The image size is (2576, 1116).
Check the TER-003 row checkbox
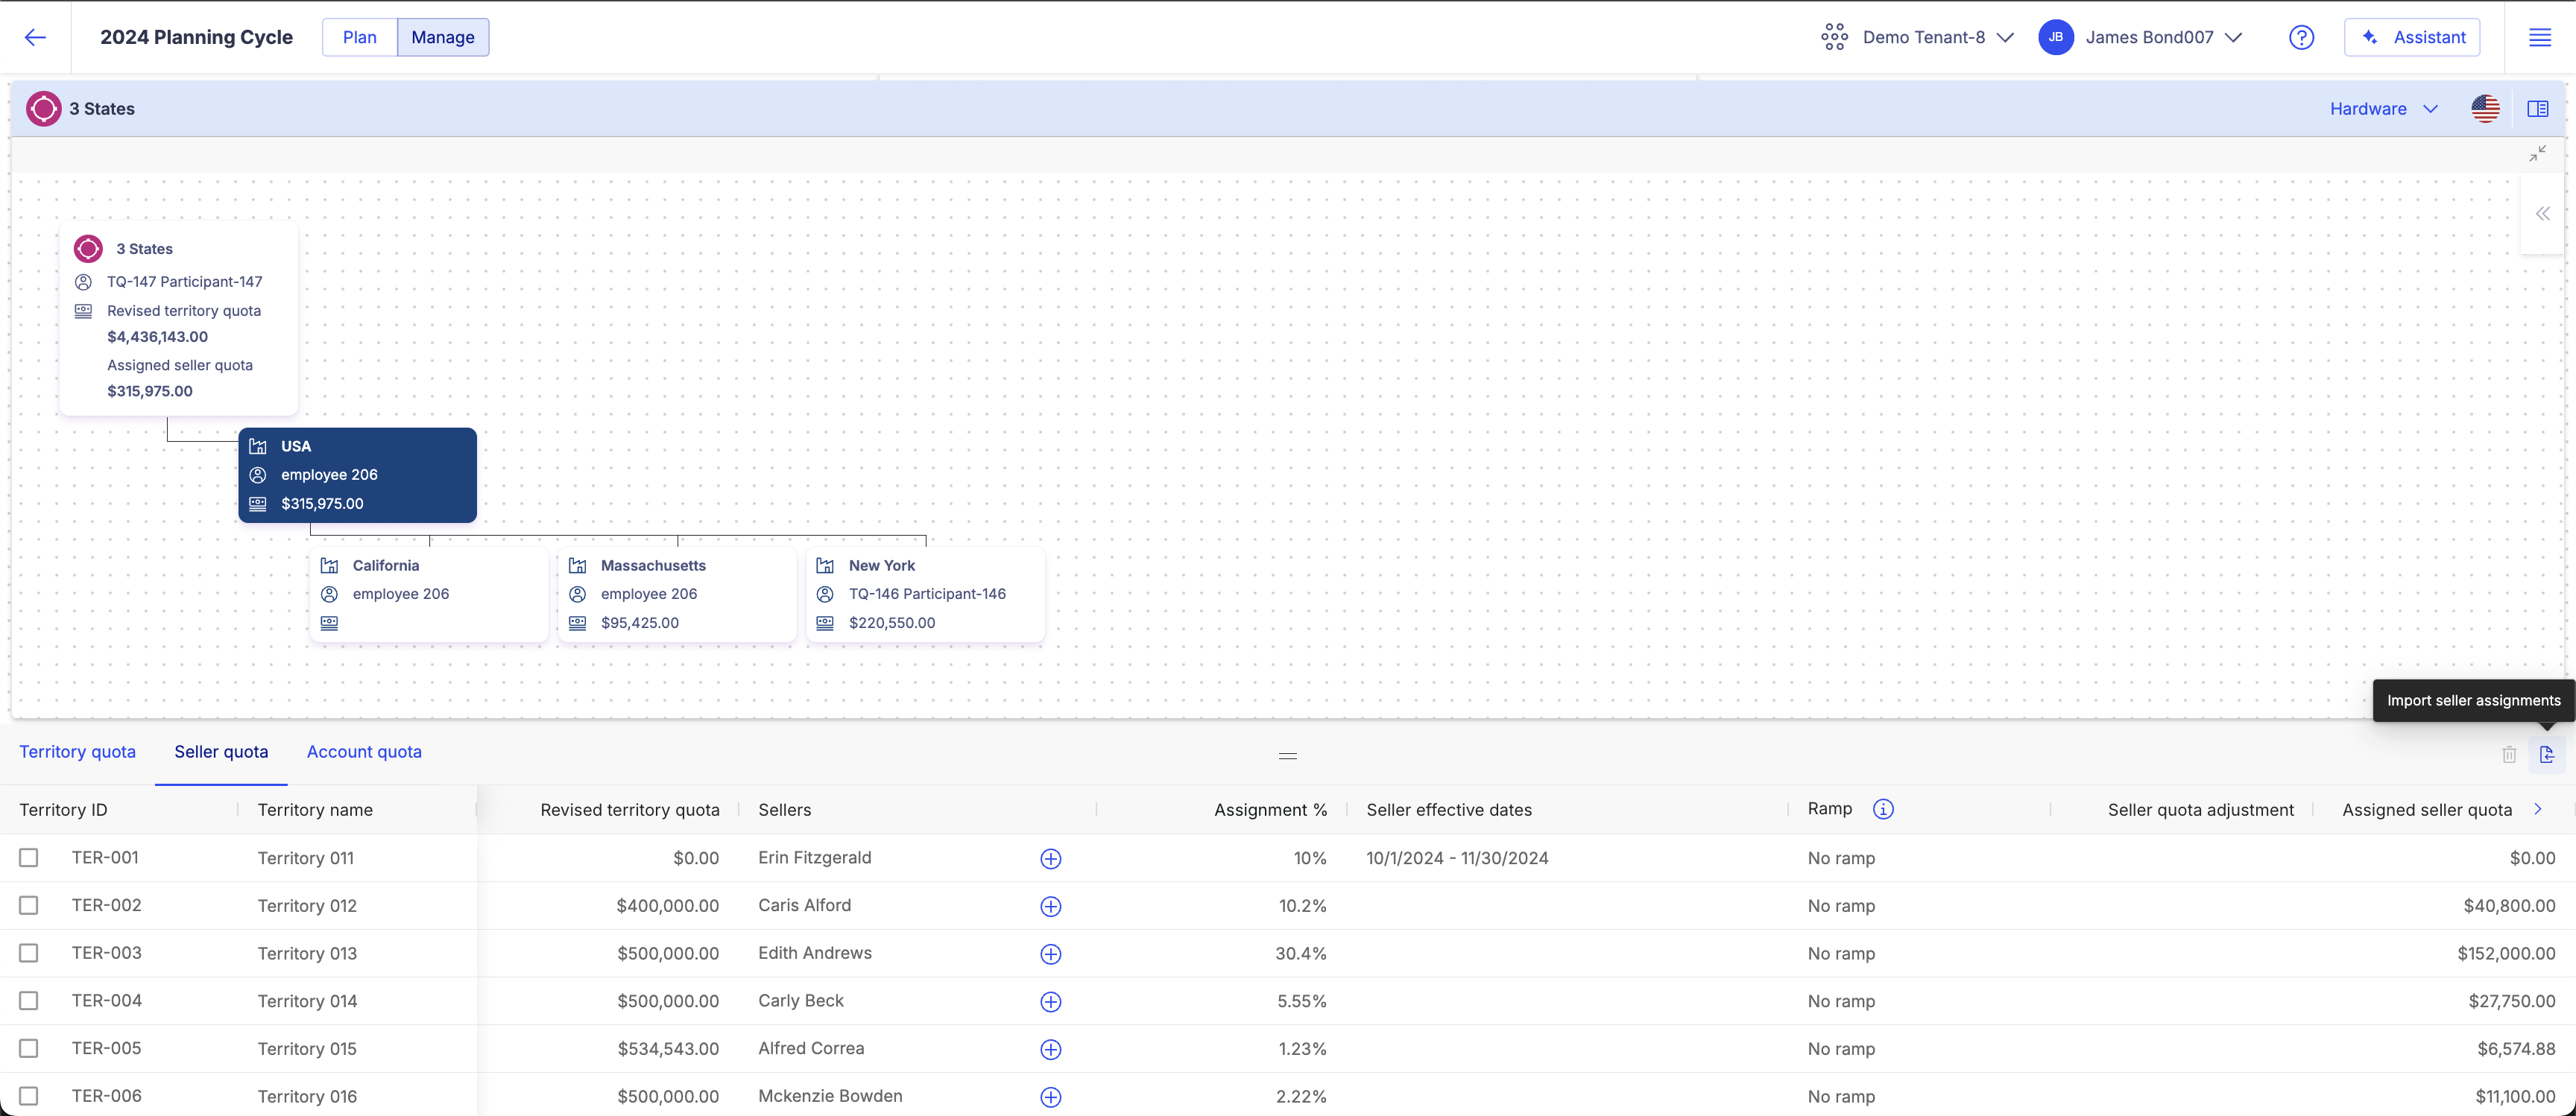click(x=28, y=953)
